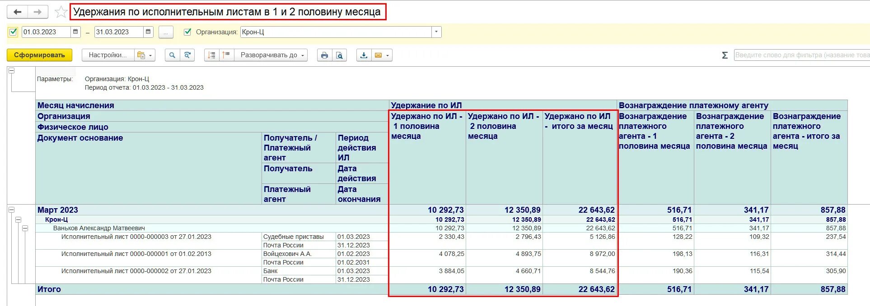Viewport: 870px width, 306px height.
Task: Open dropdown arrow next to email icon
Action: coord(388,55)
